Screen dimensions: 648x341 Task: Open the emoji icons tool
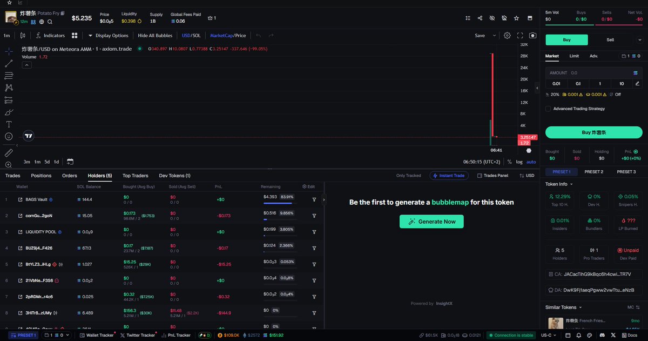coord(9,137)
